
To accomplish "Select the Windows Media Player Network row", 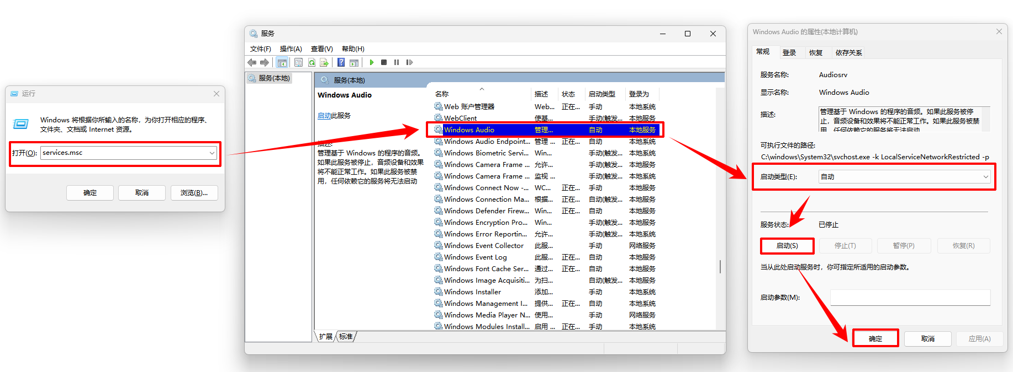I will point(546,315).
